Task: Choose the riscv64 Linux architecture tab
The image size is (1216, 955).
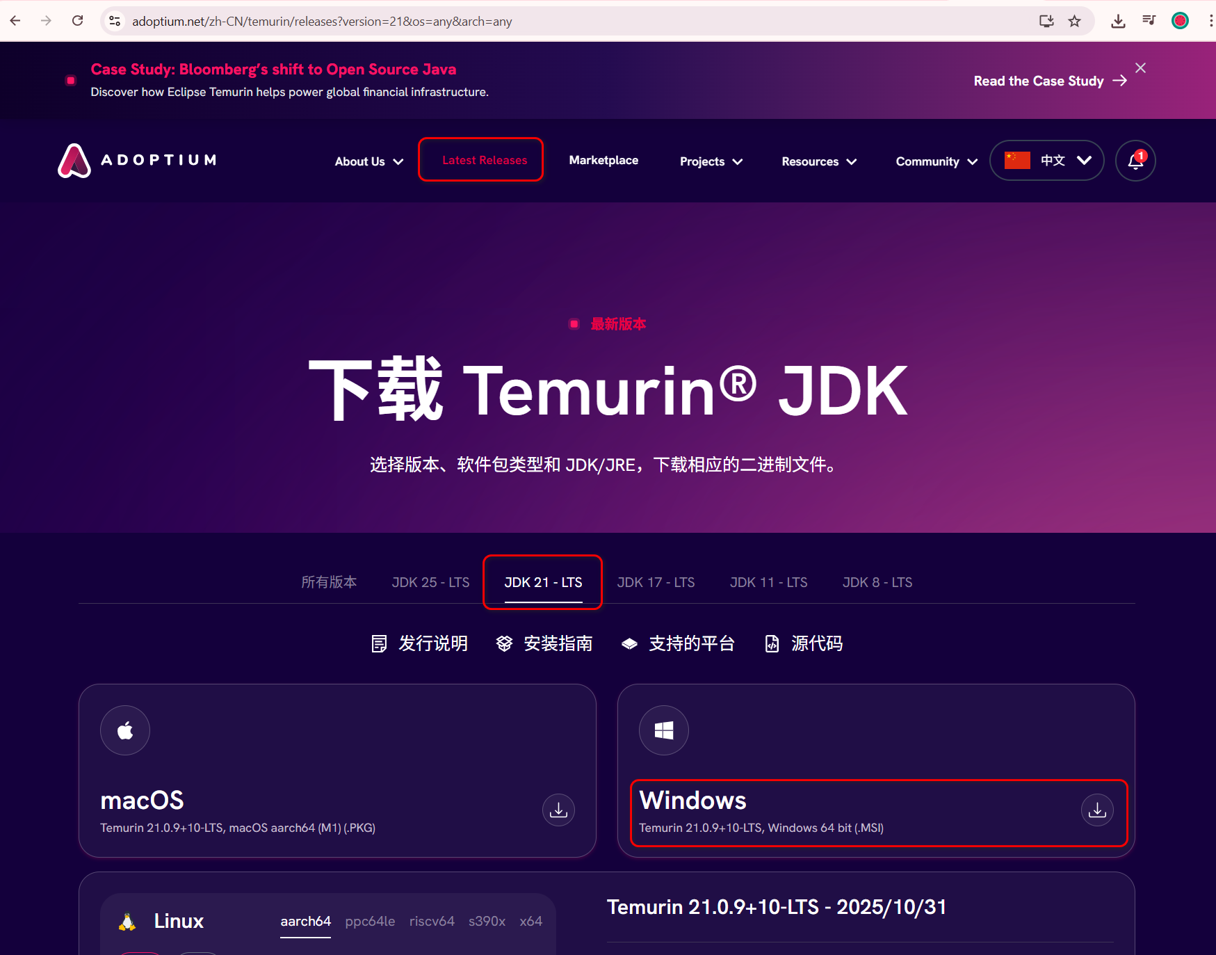Action: pyautogui.click(x=432, y=921)
